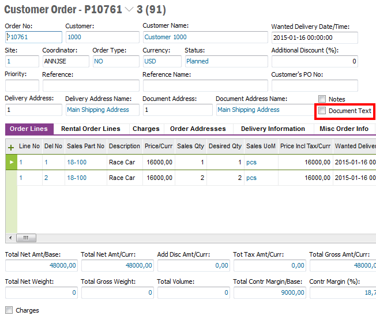The image size is (376, 323).
Task: Click the green plus add-row icon
Action: pyautogui.click(x=10, y=147)
